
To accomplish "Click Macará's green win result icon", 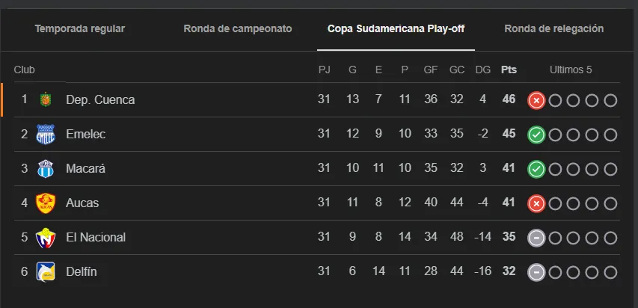I will pos(536,169).
